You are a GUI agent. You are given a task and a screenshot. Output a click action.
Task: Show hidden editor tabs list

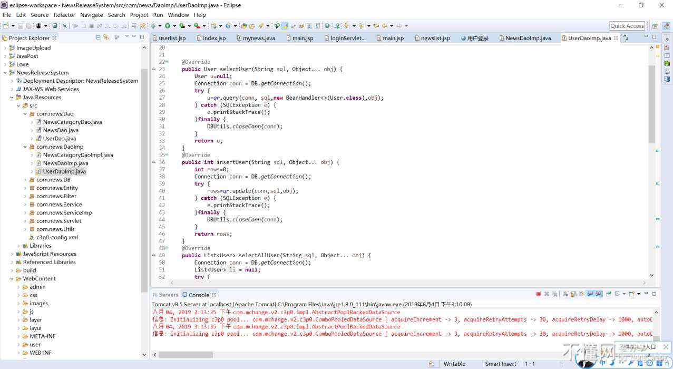point(625,37)
